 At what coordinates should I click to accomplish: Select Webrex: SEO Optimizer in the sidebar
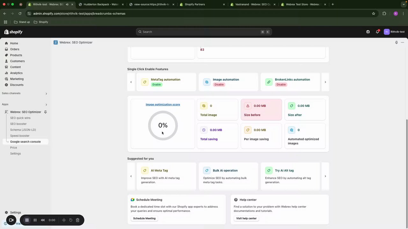pyautogui.click(x=25, y=112)
